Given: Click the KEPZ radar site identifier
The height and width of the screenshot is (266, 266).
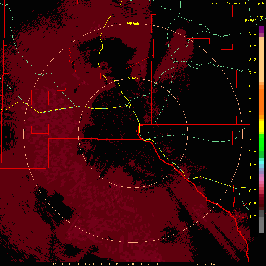Looking at the screenshot, I should click(173, 264).
